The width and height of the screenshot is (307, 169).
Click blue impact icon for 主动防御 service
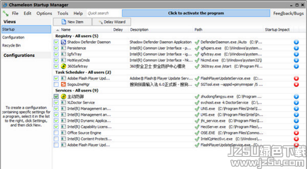pos(296,96)
